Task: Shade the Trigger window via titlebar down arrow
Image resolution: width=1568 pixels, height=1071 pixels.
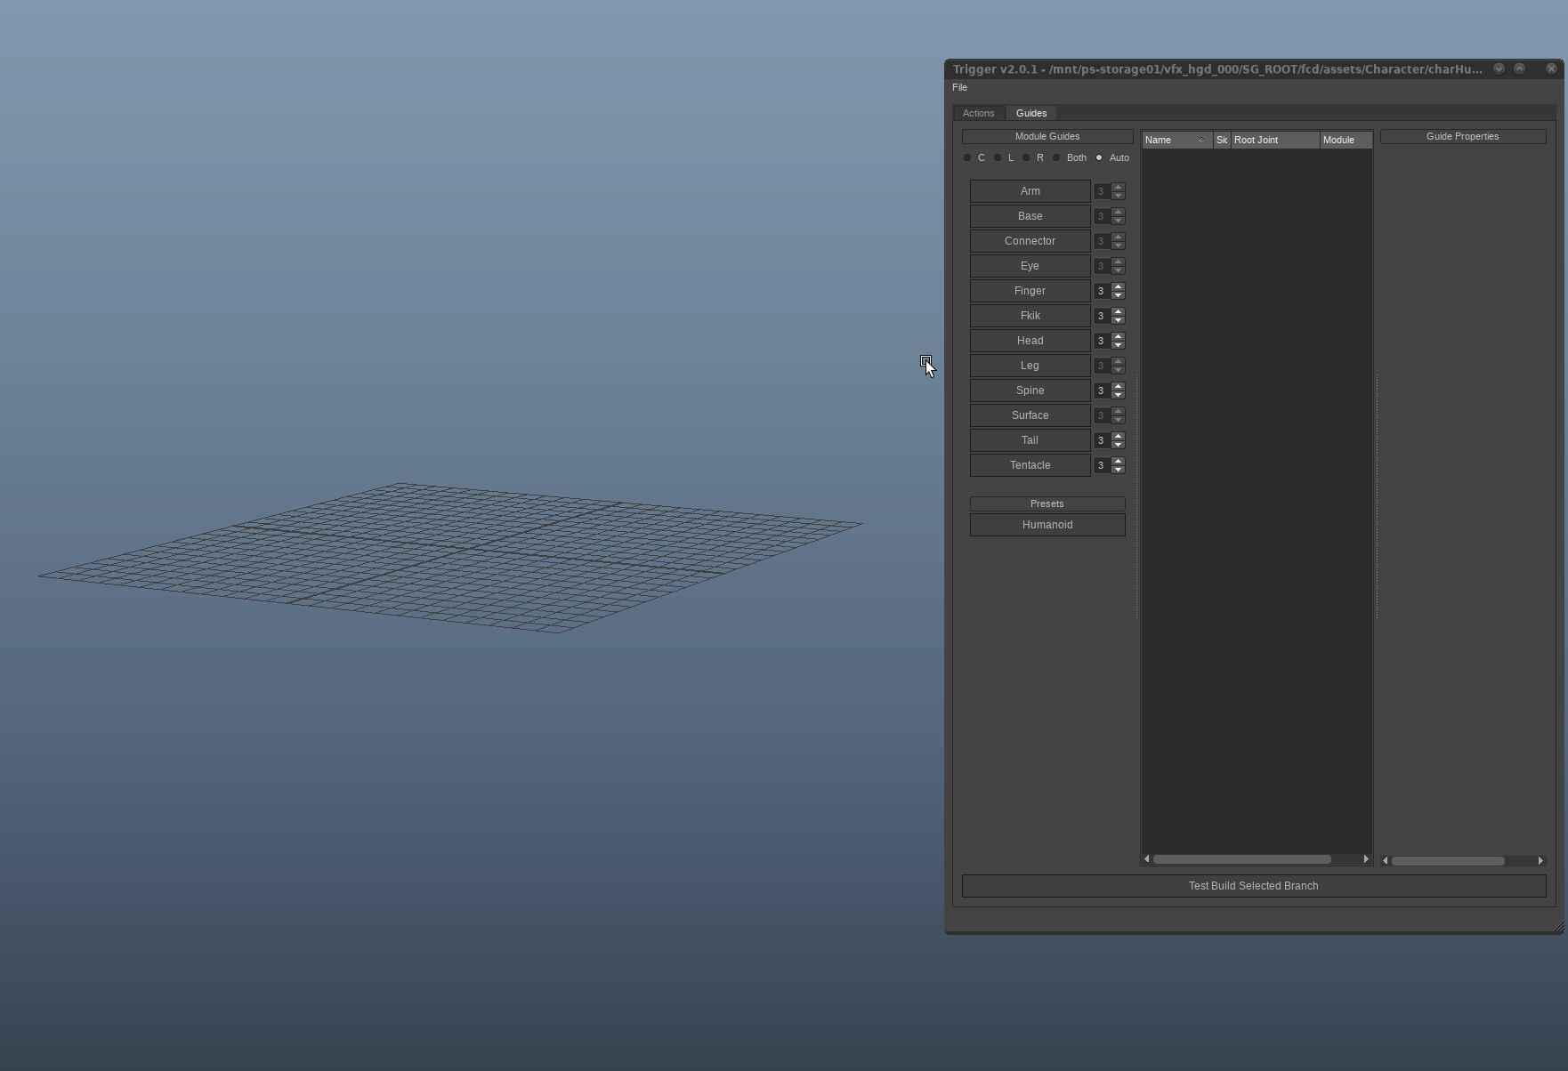Action: [x=1499, y=68]
